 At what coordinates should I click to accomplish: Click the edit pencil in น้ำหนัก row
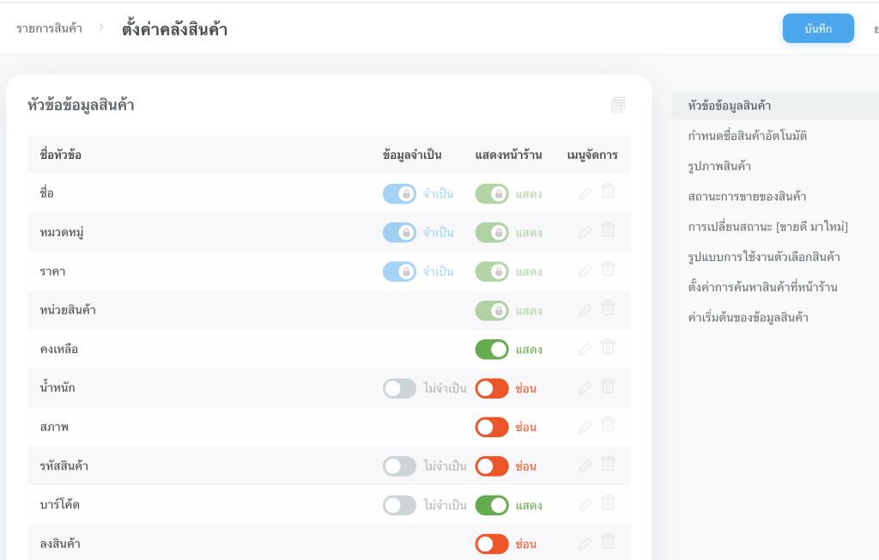point(585,387)
